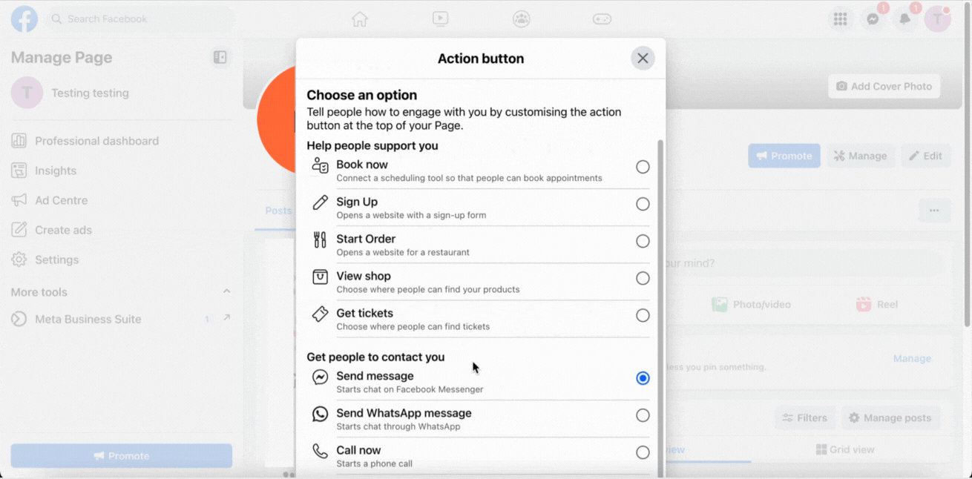Collapse the Manage Page sidebar panel icon
Viewport: 972px width, 479px height.
(220, 57)
